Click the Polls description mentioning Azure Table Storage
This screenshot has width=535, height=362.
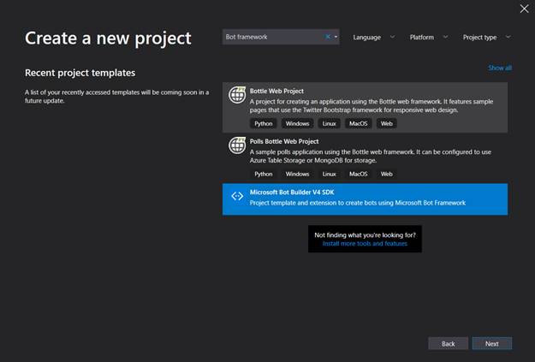[371, 157]
